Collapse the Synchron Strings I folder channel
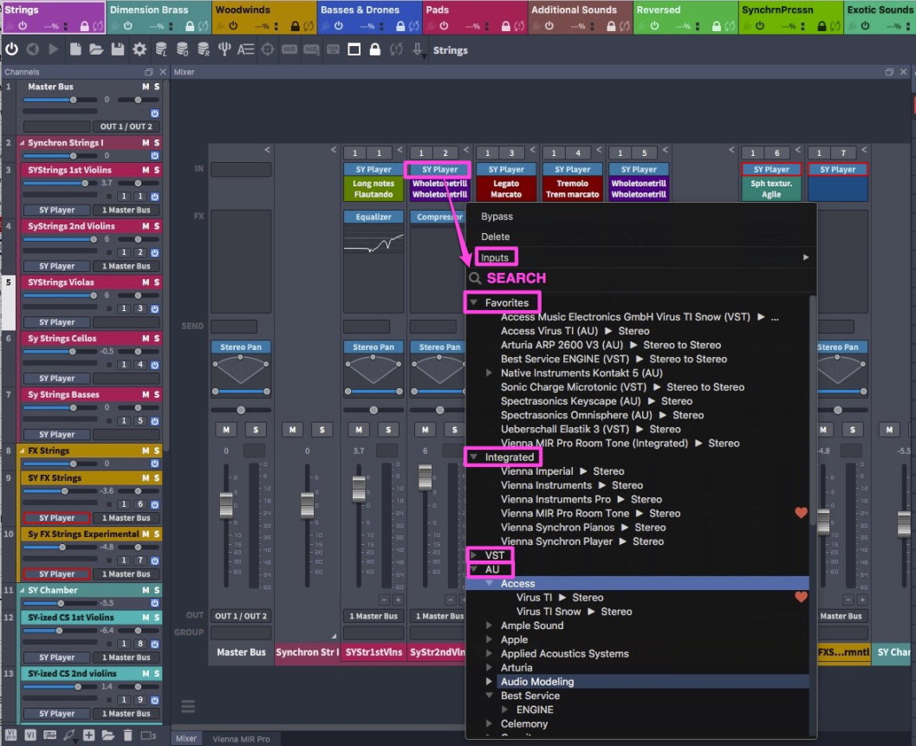This screenshot has width=916, height=746. click(23, 143)
